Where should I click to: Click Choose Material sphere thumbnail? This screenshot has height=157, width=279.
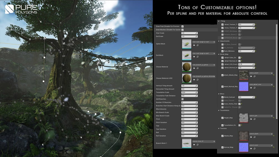click(x=187, y=67)
